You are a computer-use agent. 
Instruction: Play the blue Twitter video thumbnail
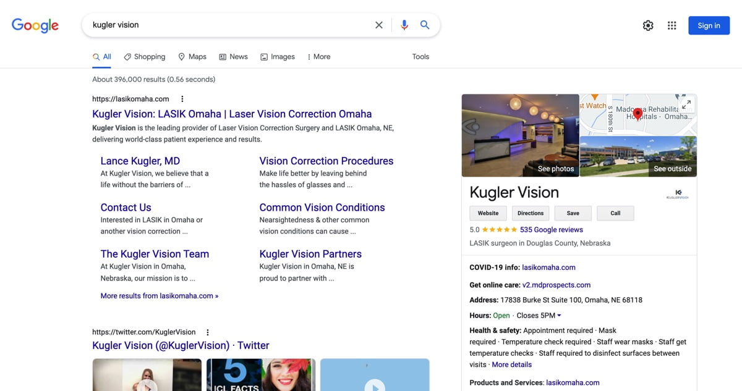pos(375,375)
